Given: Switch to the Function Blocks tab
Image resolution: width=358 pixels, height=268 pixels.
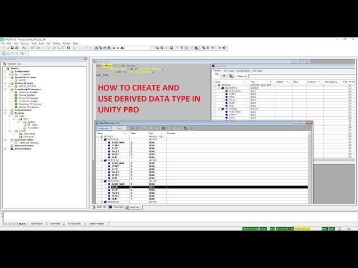Looking at the screenshot, I should coord(243,71).
